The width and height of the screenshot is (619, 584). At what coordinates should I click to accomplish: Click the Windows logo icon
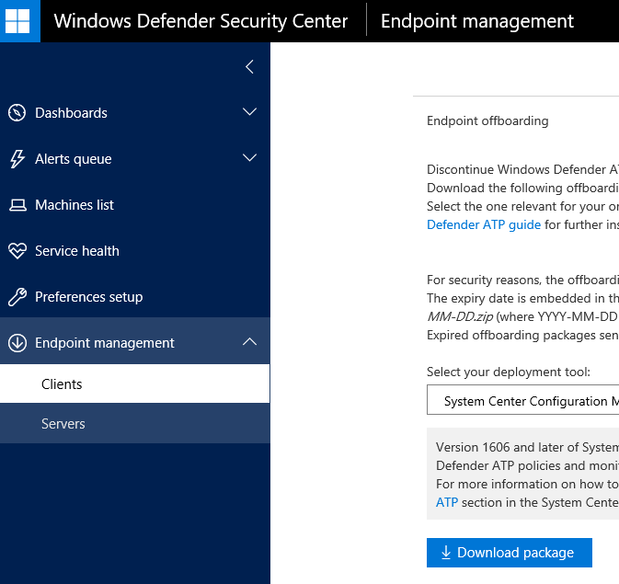[x=20, y=21]
